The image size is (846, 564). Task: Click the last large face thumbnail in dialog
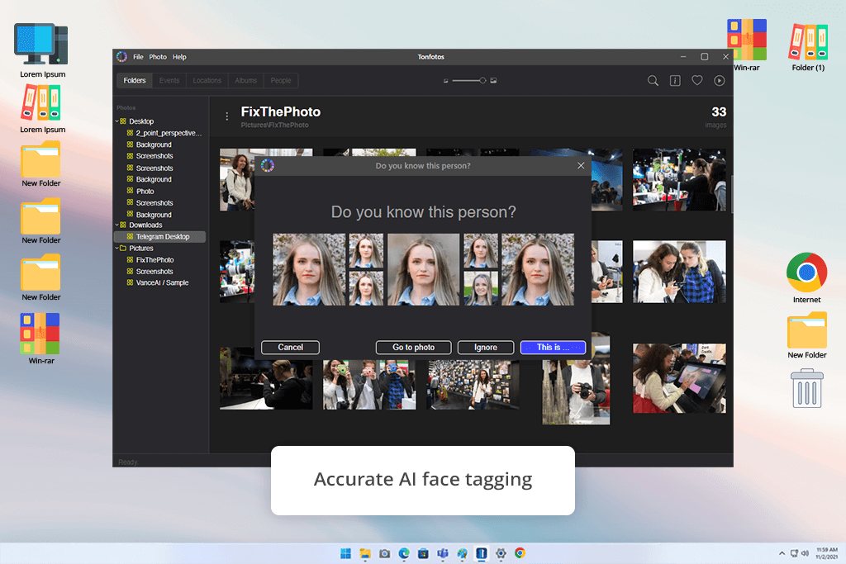[538, 269]
